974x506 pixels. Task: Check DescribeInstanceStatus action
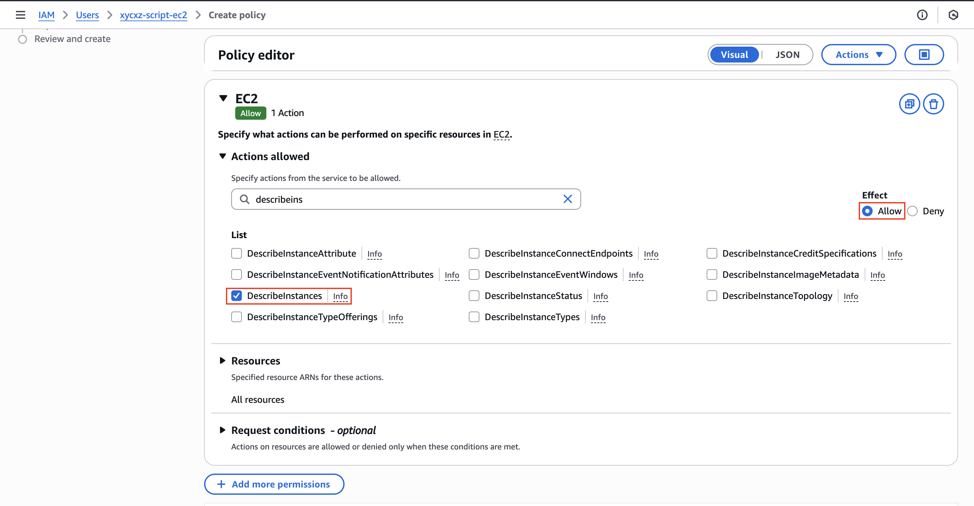click(x=474, y=295)
